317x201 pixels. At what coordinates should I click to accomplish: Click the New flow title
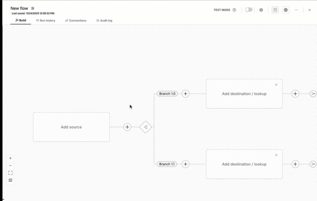click(19, 8)
